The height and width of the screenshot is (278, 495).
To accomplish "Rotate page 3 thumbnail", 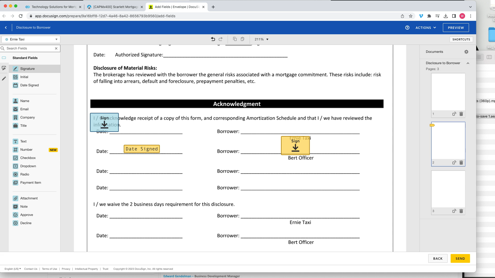I will pos(454,211).
